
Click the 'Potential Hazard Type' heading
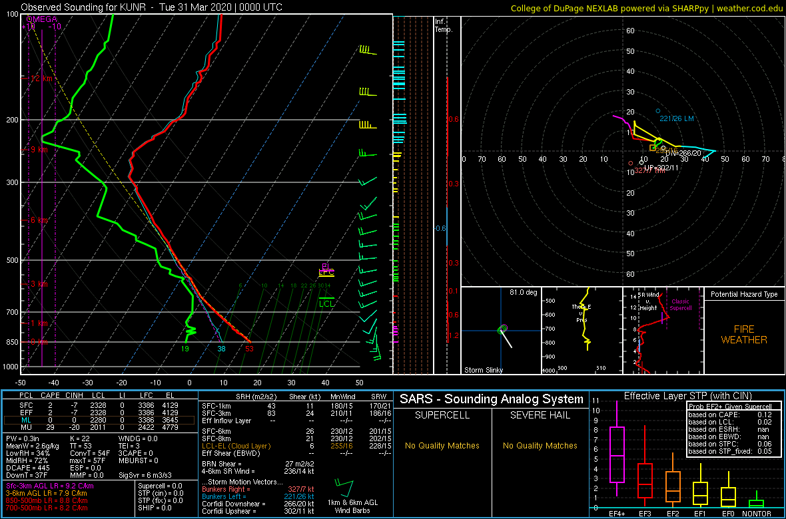coord(744,295)
